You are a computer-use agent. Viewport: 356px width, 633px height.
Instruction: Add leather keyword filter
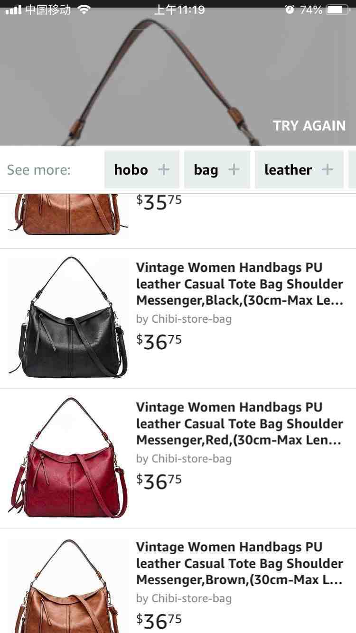[x=299, y=169]
